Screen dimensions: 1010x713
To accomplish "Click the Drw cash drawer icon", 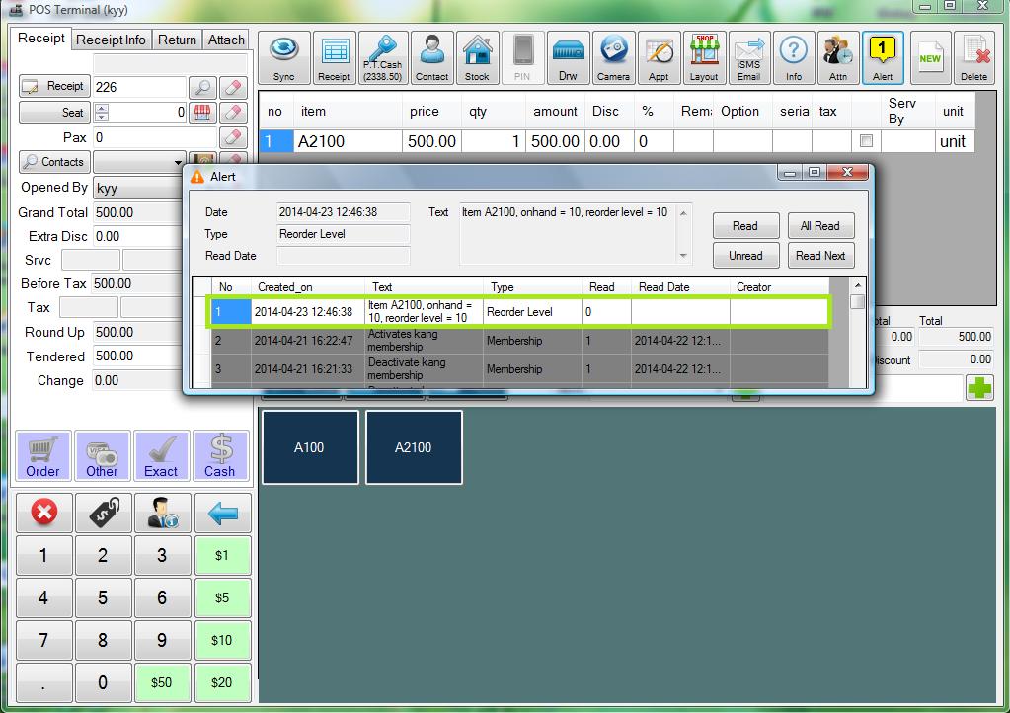I will click(568, 57).
